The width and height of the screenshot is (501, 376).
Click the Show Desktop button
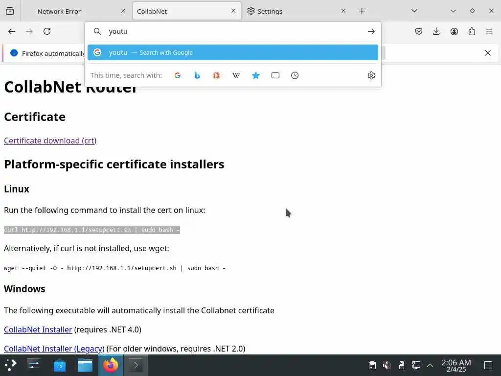(488, 365)
